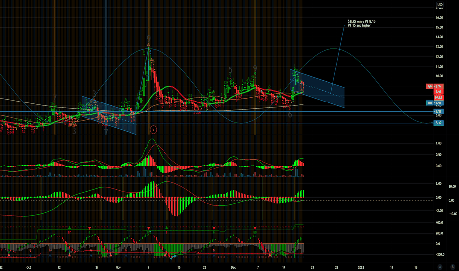The image size is (459, 271).
Task: Click the 'Dec' date axis label
Action: [x=233, y=267]
